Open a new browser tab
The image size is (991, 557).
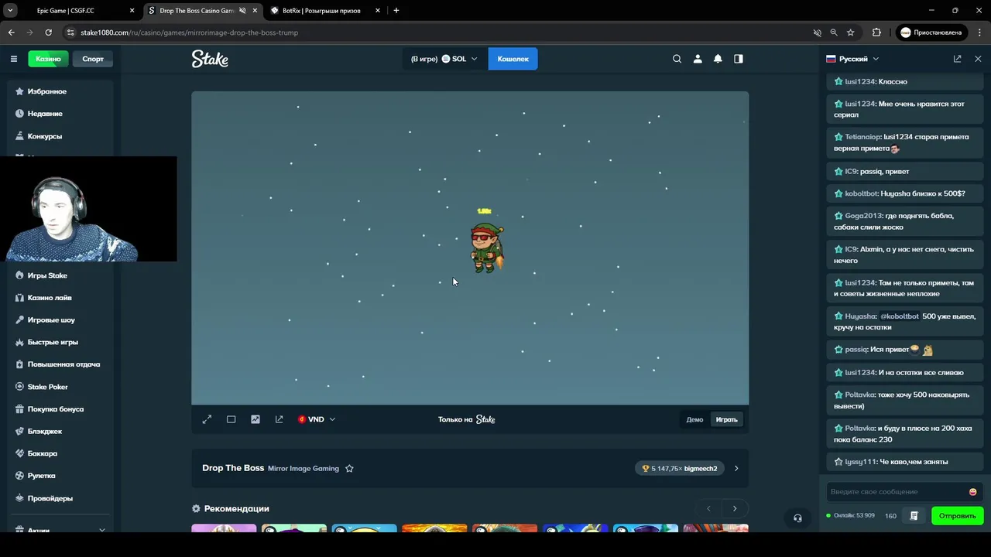pyautogui.click(x=396, y=11)
